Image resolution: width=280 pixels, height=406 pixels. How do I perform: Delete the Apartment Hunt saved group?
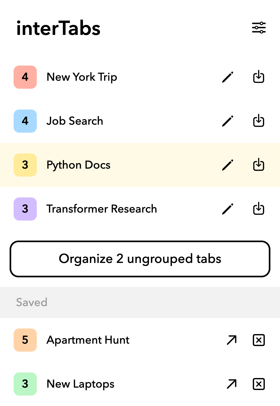(x=259, y=340)
